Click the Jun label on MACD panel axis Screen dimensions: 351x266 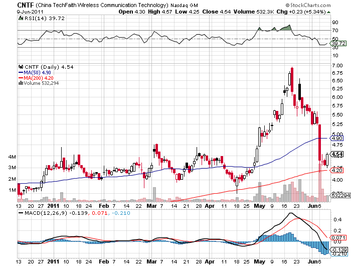coord(312,261)
